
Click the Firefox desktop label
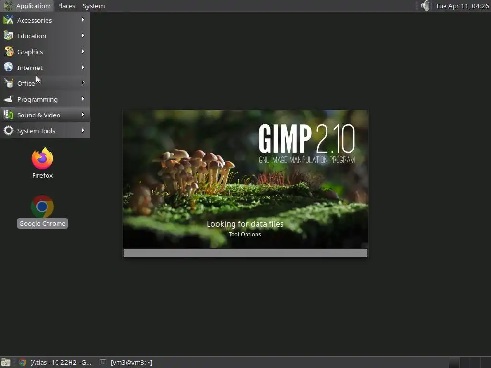(42, 175)
